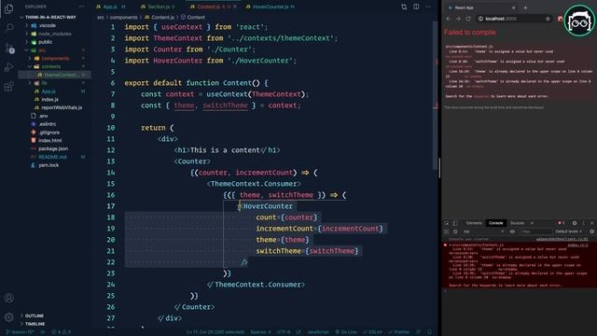This screenshot has width=597, height=336.
Task: Open the console context 'top' dropdown
Action: click(483, 231)
